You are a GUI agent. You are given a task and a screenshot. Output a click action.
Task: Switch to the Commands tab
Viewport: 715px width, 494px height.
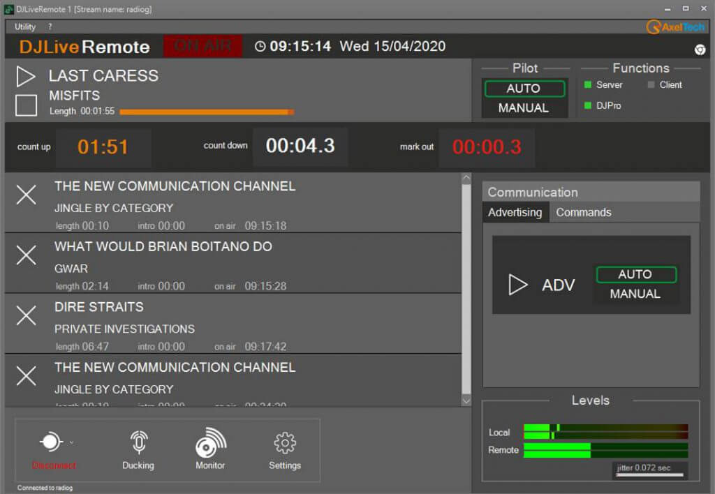[584, 212]
